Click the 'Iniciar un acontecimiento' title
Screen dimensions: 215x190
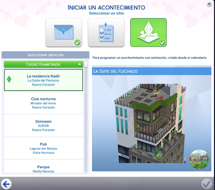[x=106, y=8]
